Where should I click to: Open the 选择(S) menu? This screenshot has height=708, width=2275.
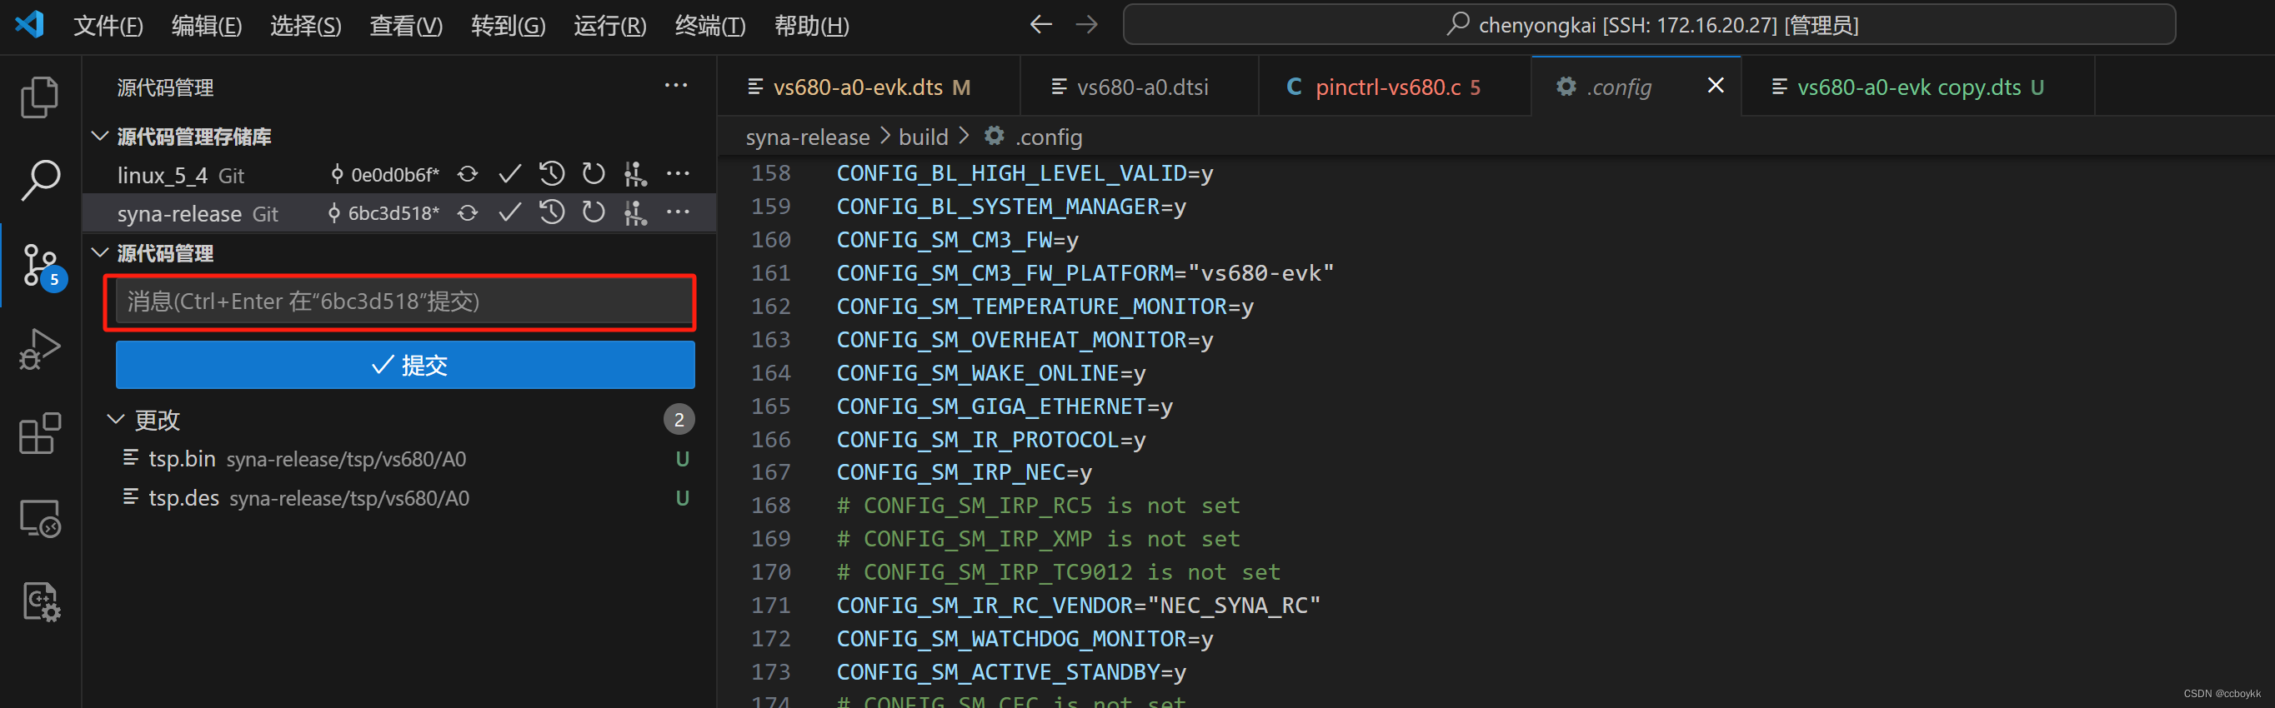pyautogui.click(x=306, y=26)
